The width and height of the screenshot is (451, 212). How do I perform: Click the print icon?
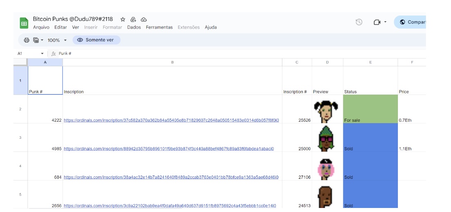27,40
